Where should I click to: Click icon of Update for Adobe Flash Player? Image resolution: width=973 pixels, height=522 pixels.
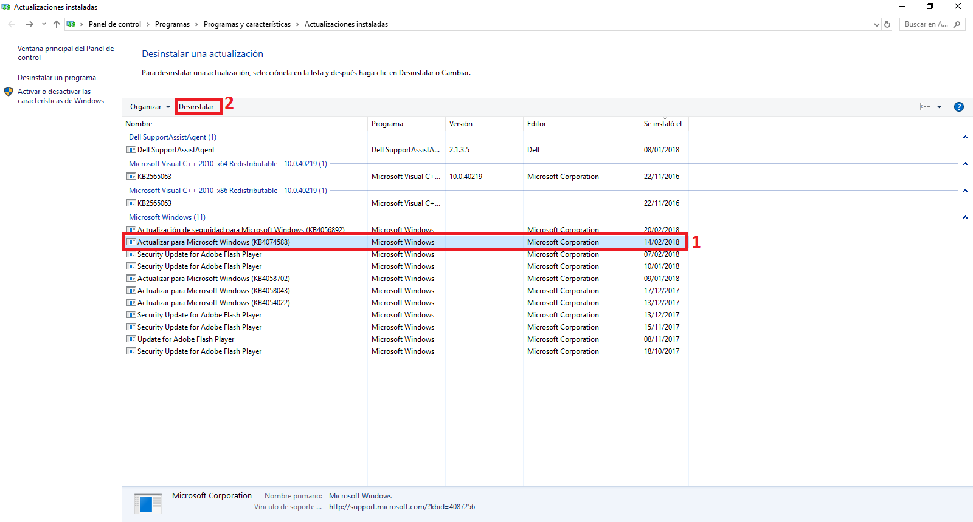[x=131, y=339]
